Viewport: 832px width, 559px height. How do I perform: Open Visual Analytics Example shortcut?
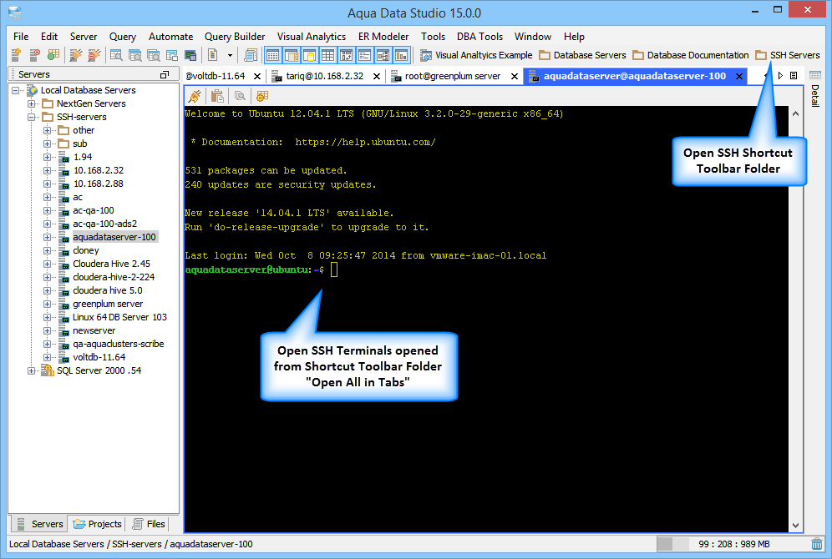[476, 55]
